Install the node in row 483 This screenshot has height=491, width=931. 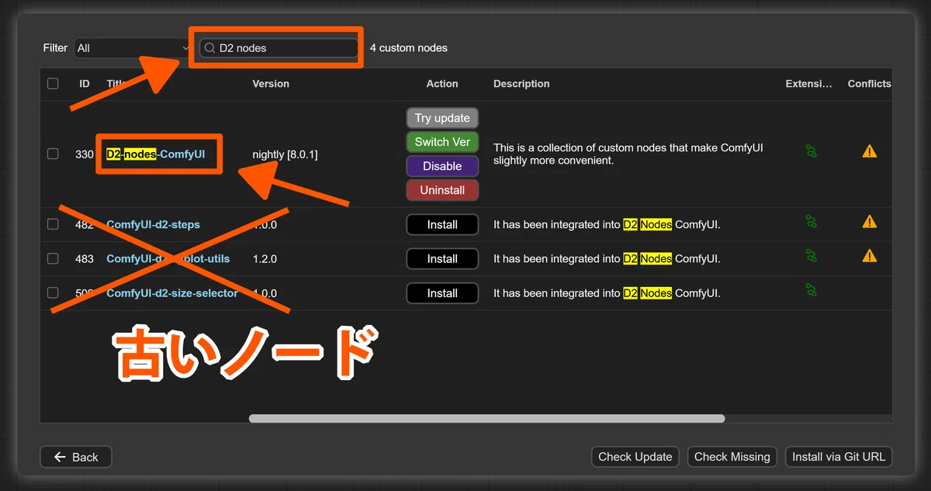pos(442,259)
